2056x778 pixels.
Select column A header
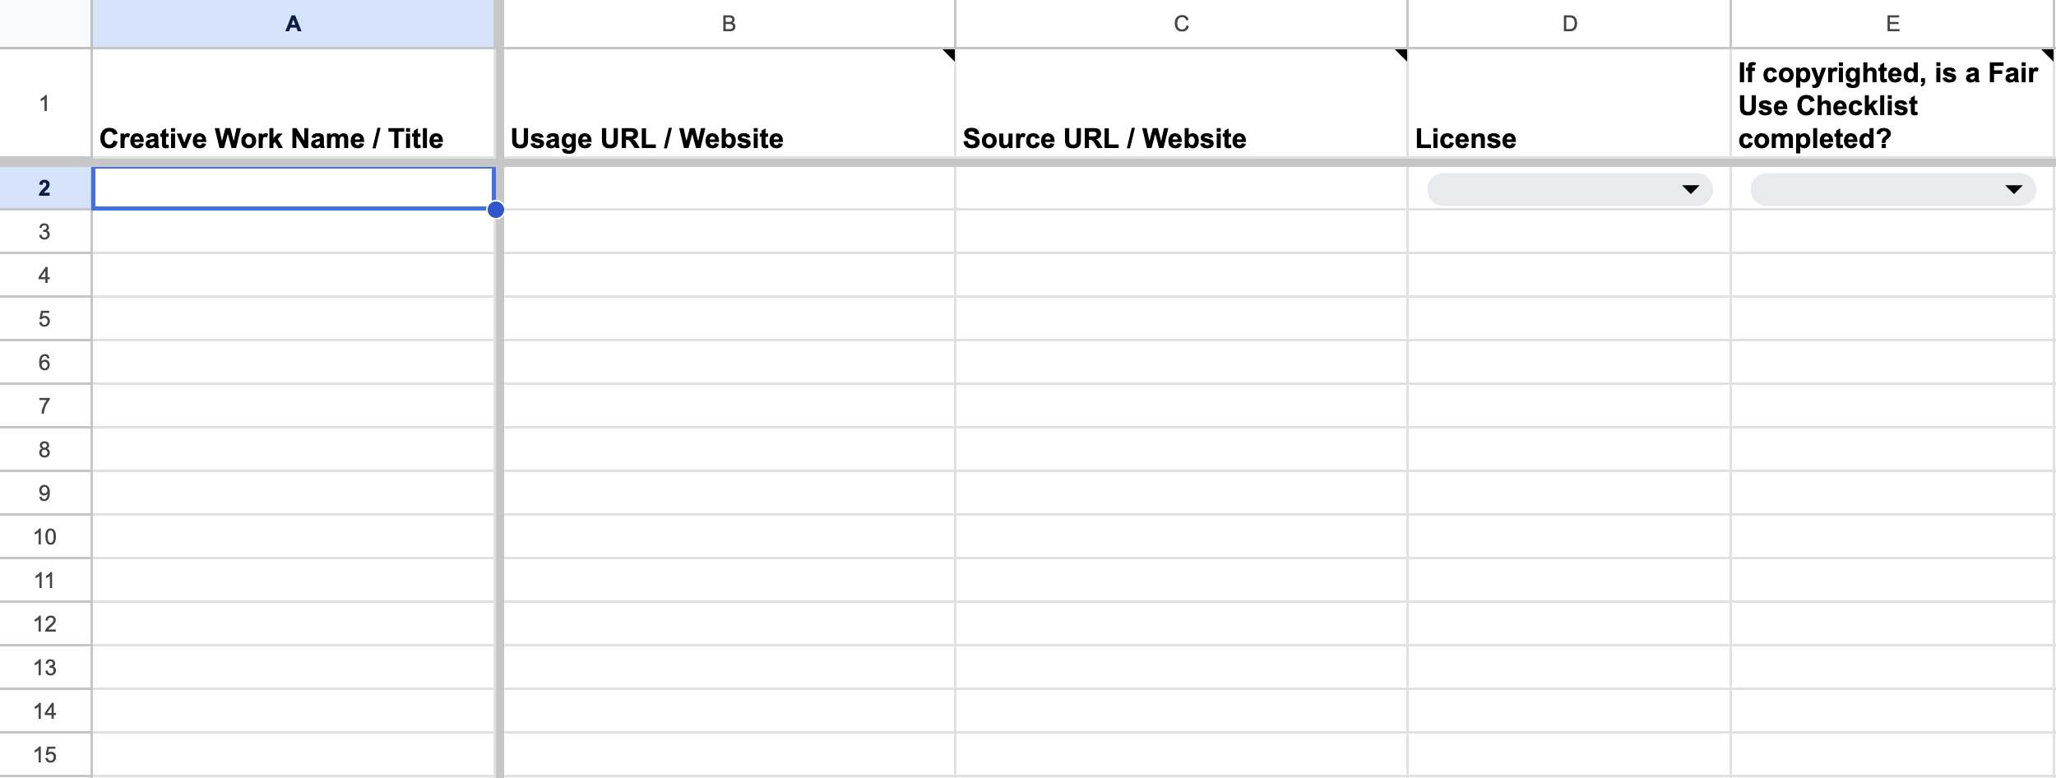point(293,24)
